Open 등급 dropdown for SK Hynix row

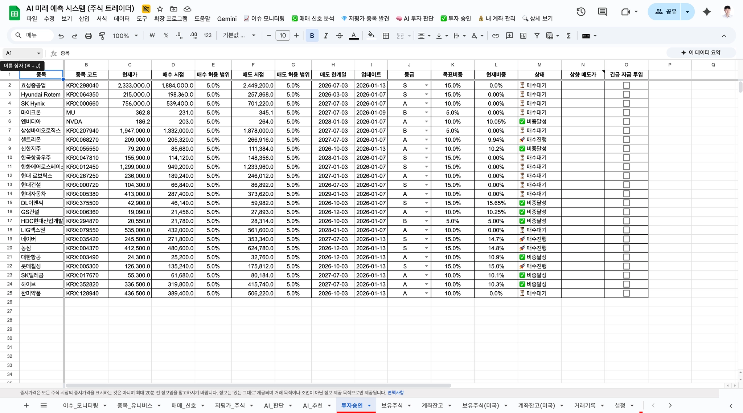(426, 104)
